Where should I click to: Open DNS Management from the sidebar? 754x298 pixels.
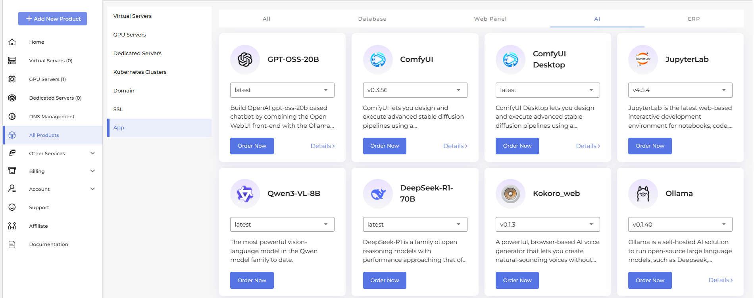coord(52,116)
